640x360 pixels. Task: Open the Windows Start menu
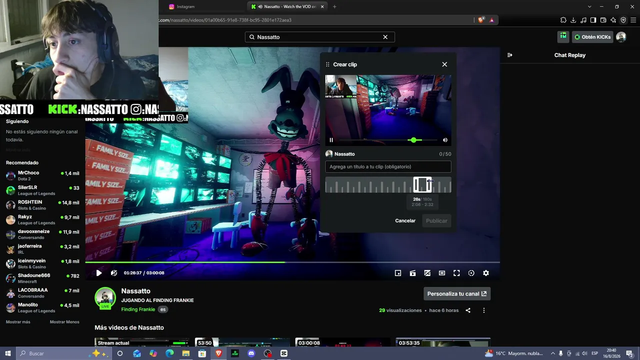8,353
